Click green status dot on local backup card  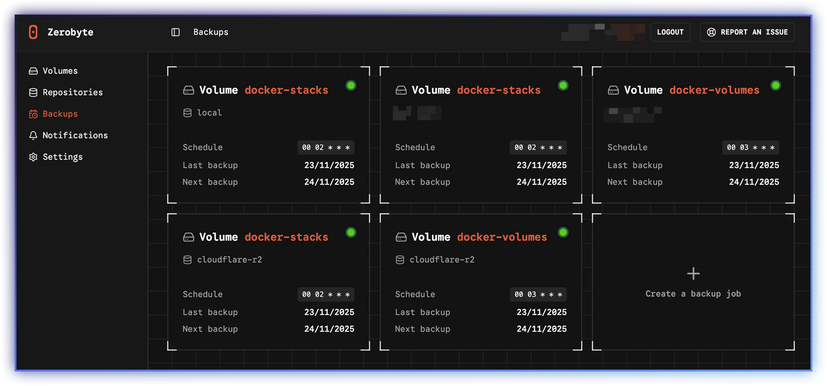[351, 86]
